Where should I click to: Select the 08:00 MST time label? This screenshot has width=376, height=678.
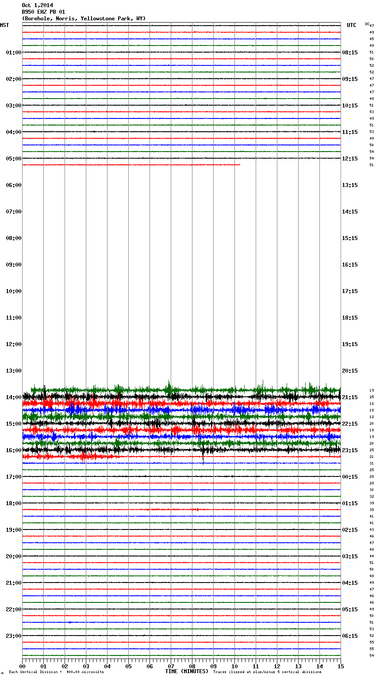[x=14, y=238]
